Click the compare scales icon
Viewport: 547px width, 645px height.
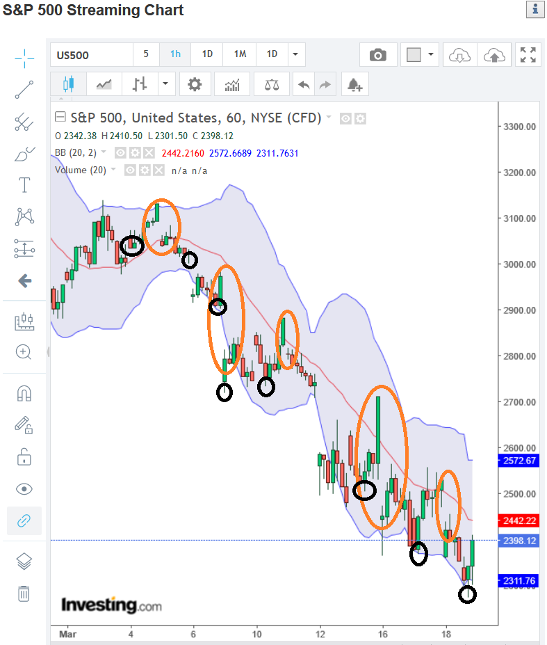coord(272,84)
